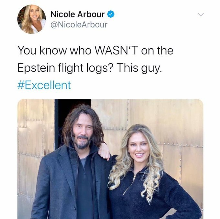Click the words 'on the' in tweet
220x219 pixels.
(x=157, y=51)
